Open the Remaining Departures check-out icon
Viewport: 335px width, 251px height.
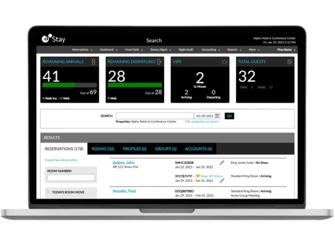pyautogui.click(x=159, y=62)
